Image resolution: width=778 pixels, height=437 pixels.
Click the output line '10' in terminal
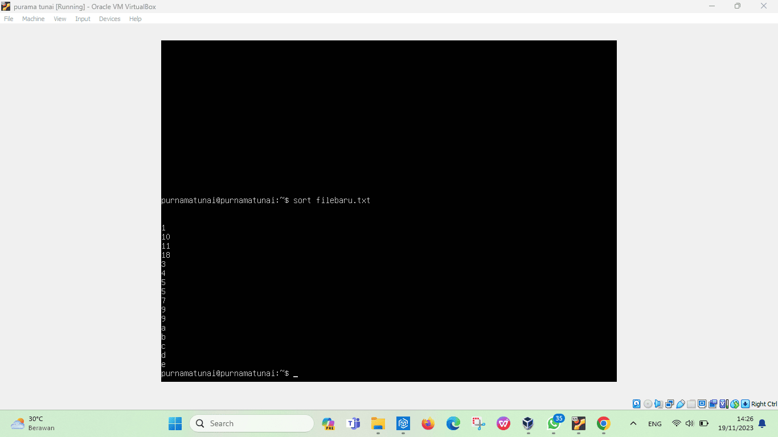click(x=166, y=237)
